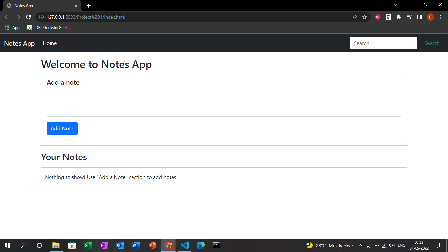The width and height of the screenshot is (448, 252).
Task: Open Windows taskbar search
Action: [24, 245]
